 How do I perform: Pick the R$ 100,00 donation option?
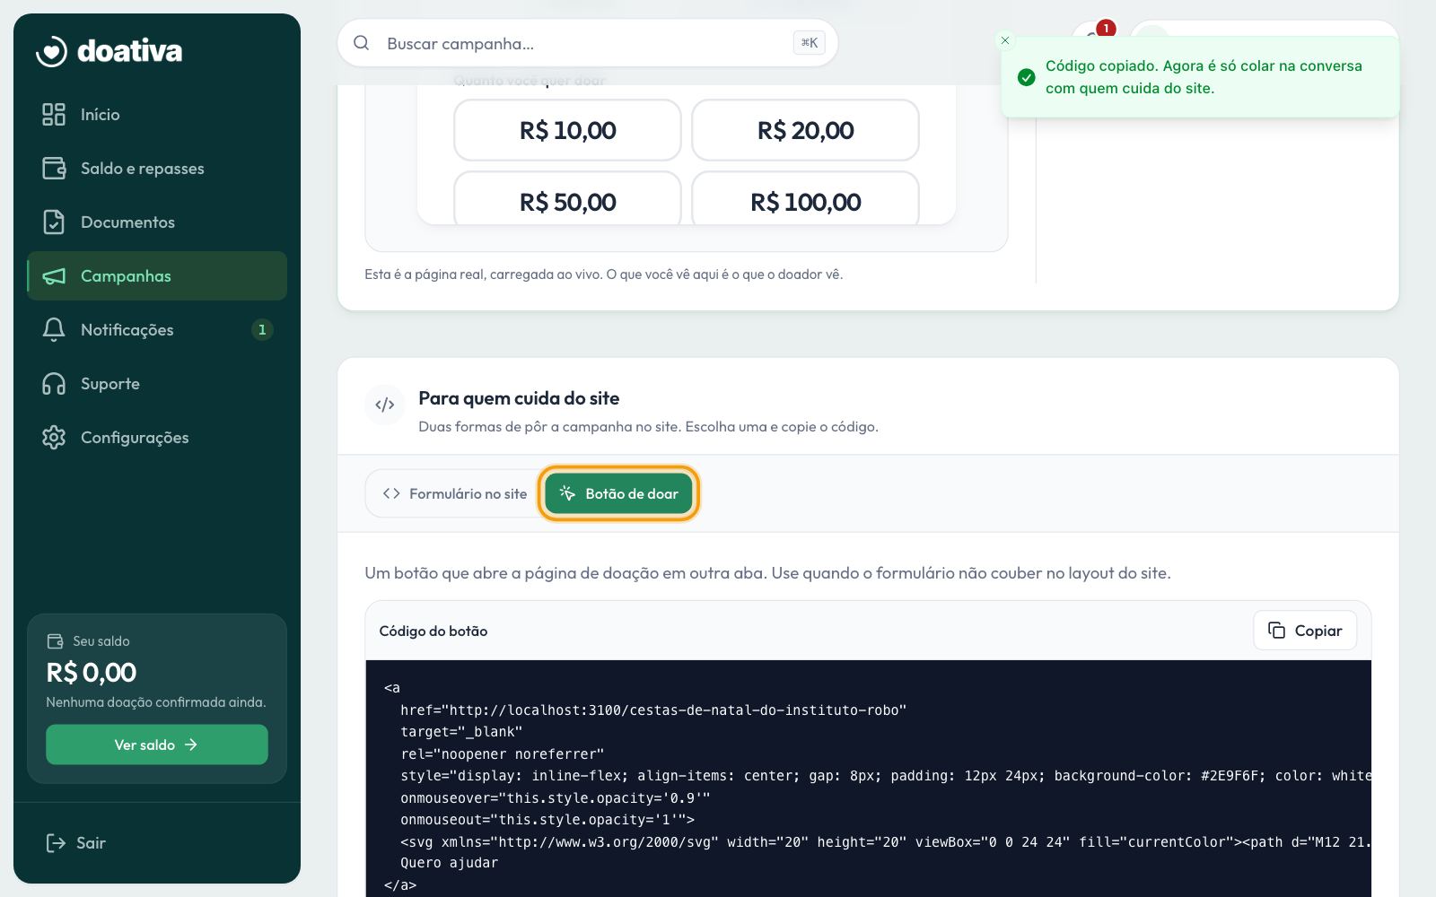(x=805, y=199)
